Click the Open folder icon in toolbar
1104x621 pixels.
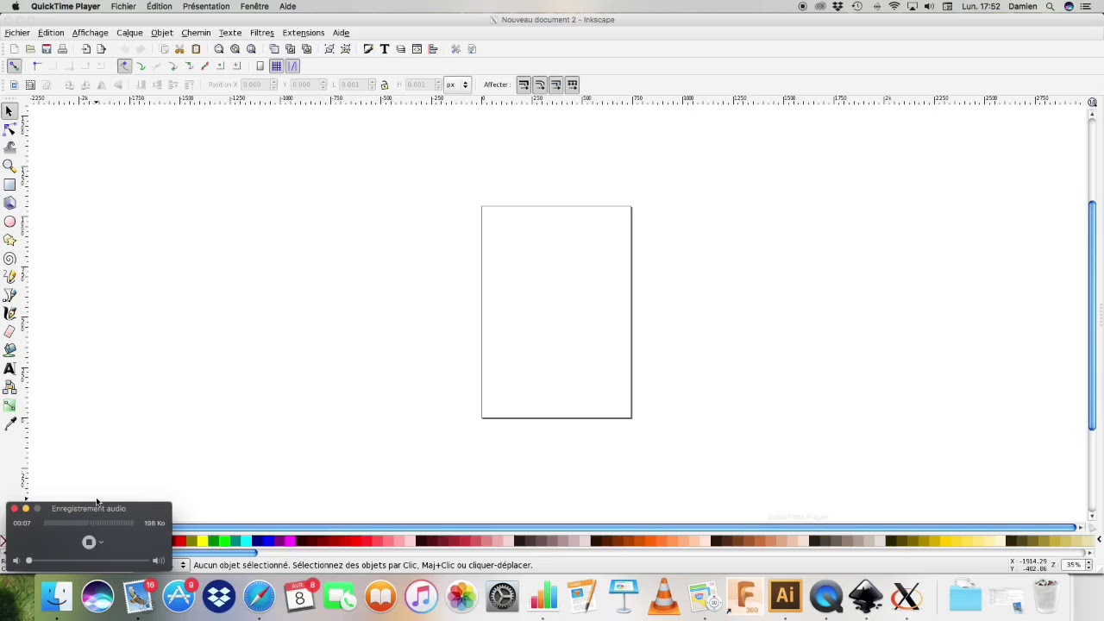30,49
